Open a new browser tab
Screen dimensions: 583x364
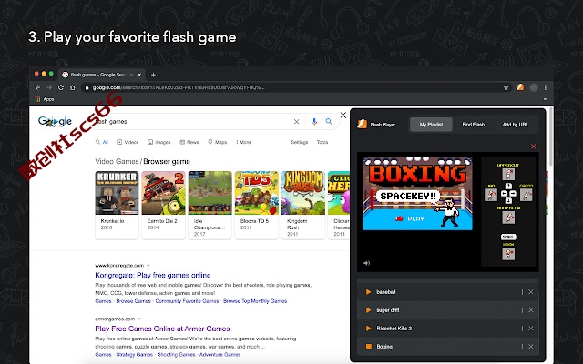pyautogui.click(x=153, y=75)
